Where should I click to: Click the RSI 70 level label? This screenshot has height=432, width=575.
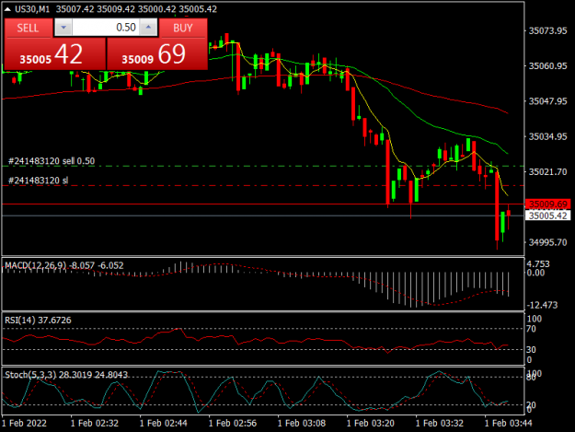[x=531, y=329]
